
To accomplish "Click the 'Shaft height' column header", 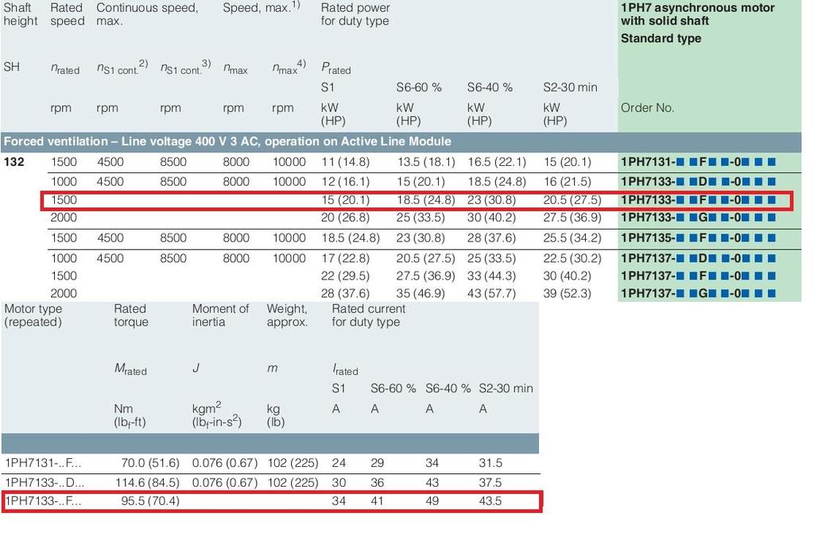I will pyautogui.click(x=20, y=14).
